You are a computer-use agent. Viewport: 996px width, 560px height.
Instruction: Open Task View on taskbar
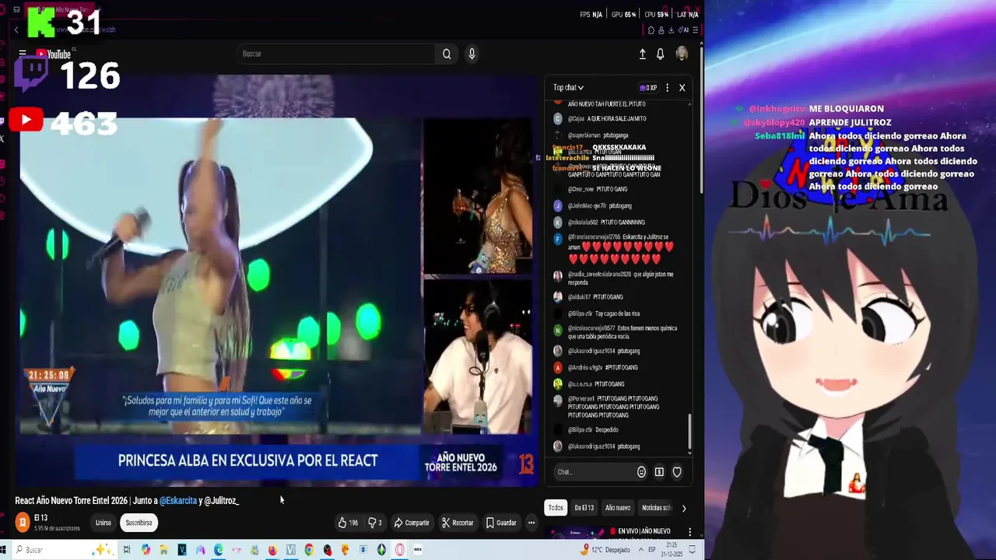[127, 550]
